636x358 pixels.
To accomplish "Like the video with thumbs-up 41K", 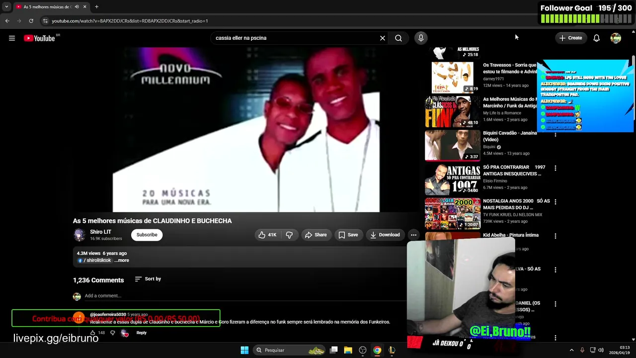I will pyautogui.click(x=268, y=235).
